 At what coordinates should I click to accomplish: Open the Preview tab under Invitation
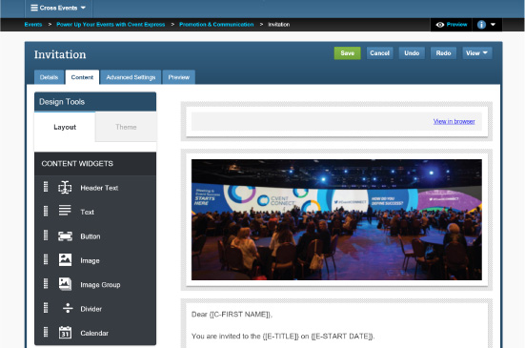(179, 77)
